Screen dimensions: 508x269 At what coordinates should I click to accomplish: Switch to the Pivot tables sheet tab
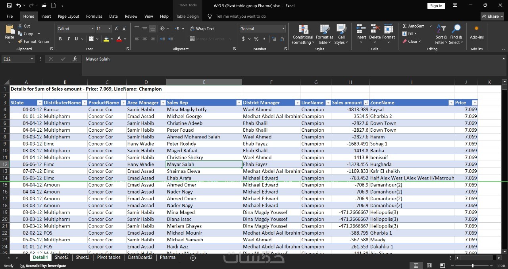109,257
